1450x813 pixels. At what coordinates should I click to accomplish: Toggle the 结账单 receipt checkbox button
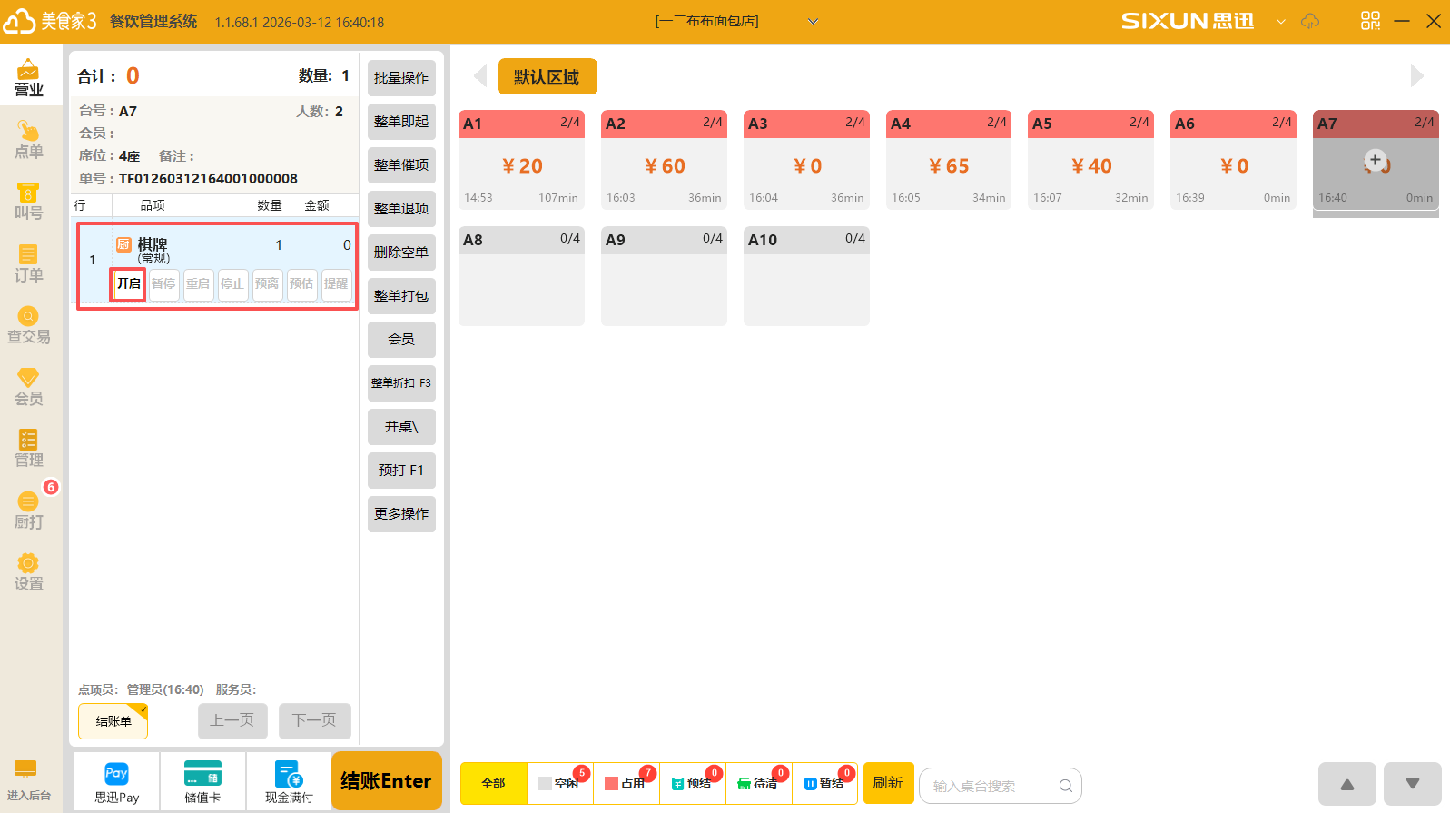click(x=113, y=721)
